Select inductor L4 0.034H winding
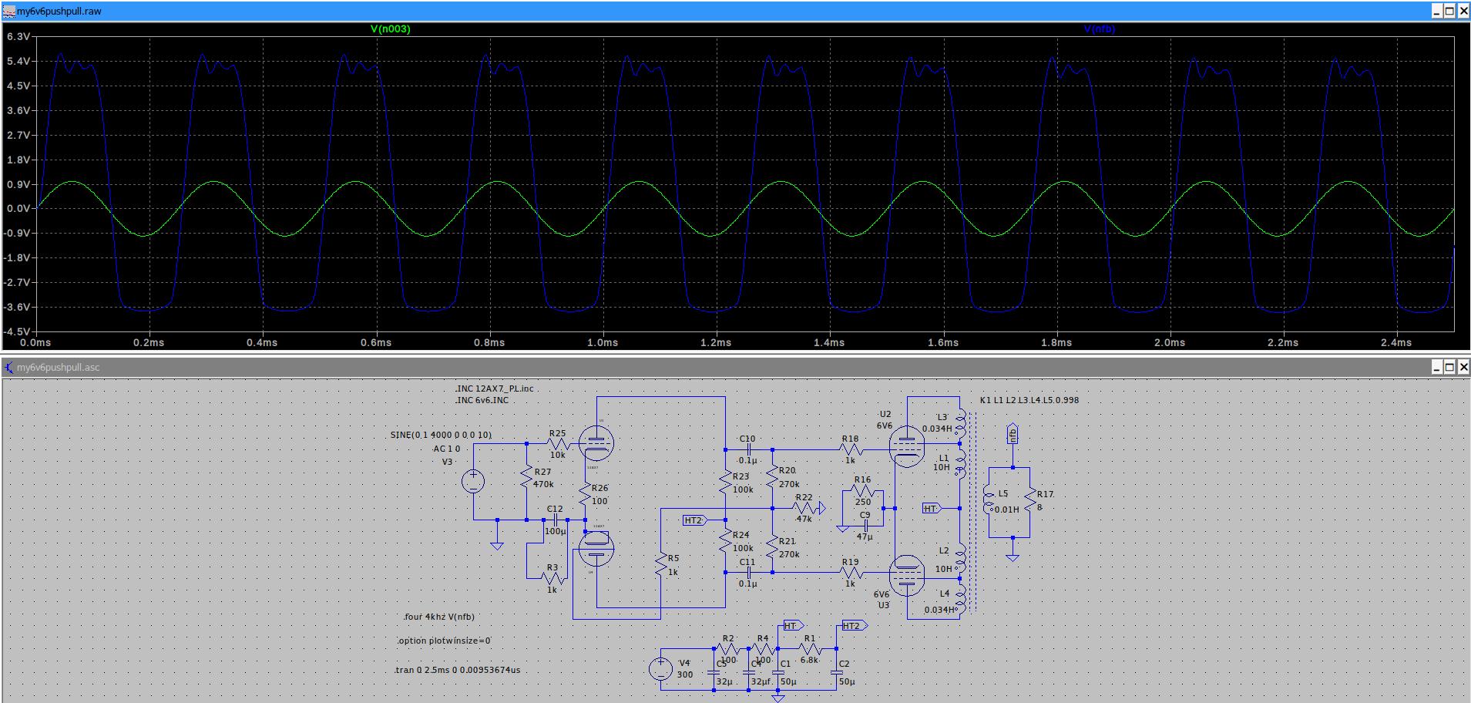Viewport: 1471px width, 703px height. click(x=960, y=599)
